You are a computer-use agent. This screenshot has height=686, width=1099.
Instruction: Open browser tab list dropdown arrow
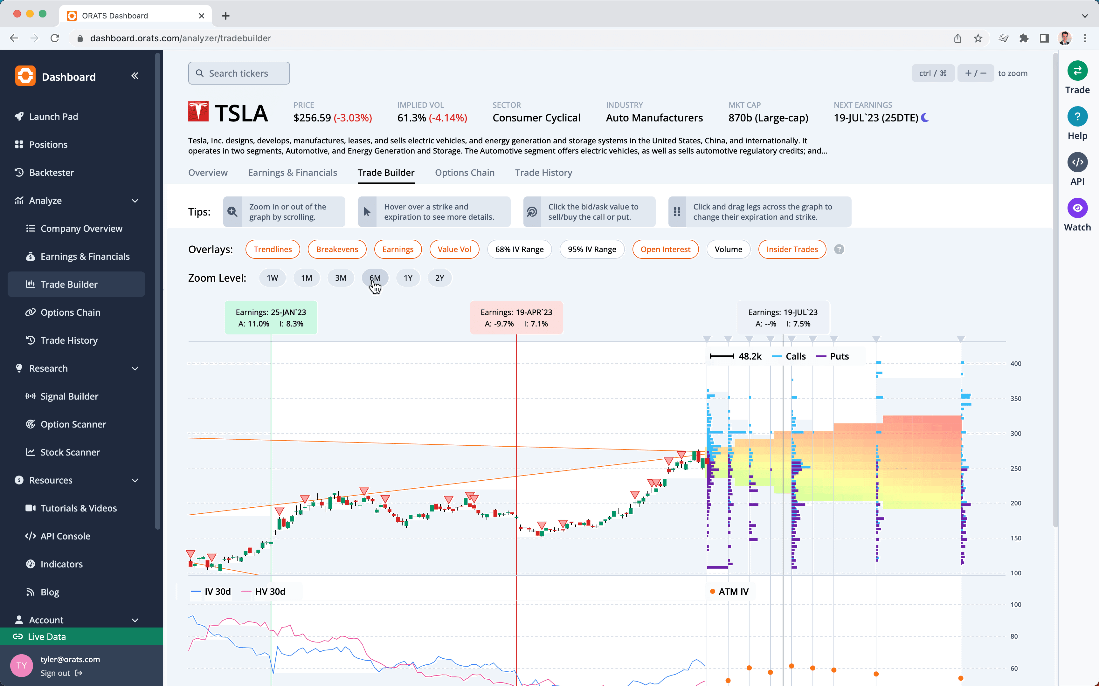1084,16
